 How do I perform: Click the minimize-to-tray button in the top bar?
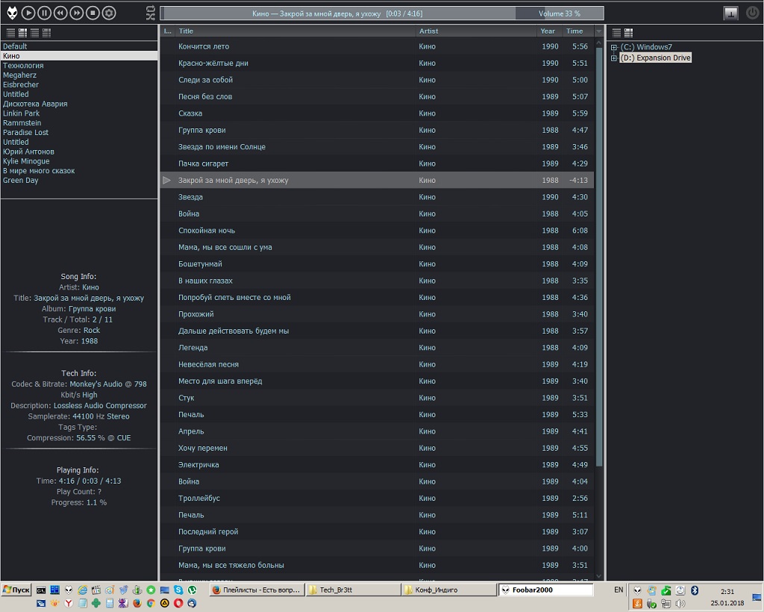tap(730, 13)
